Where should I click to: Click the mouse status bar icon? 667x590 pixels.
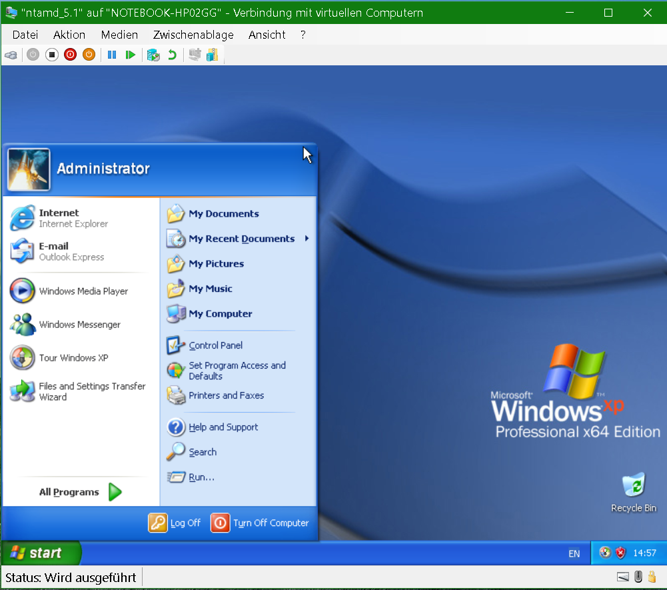click(x=638, y=577)
